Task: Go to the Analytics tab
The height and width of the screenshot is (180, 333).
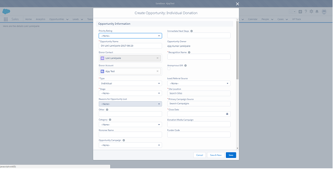Action: 40,19
